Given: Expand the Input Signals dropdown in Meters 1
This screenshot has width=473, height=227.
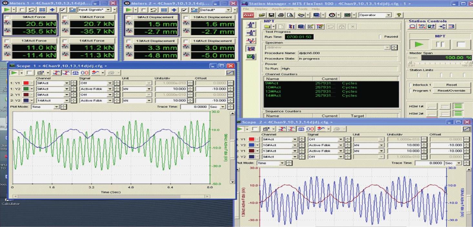Looking at the screenshot, I should pos(107,10).
